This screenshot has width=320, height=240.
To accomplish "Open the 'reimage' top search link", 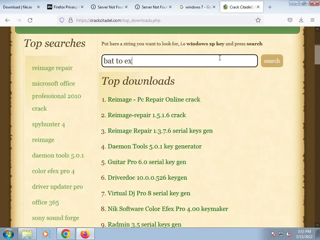I will tap(43, 140).
